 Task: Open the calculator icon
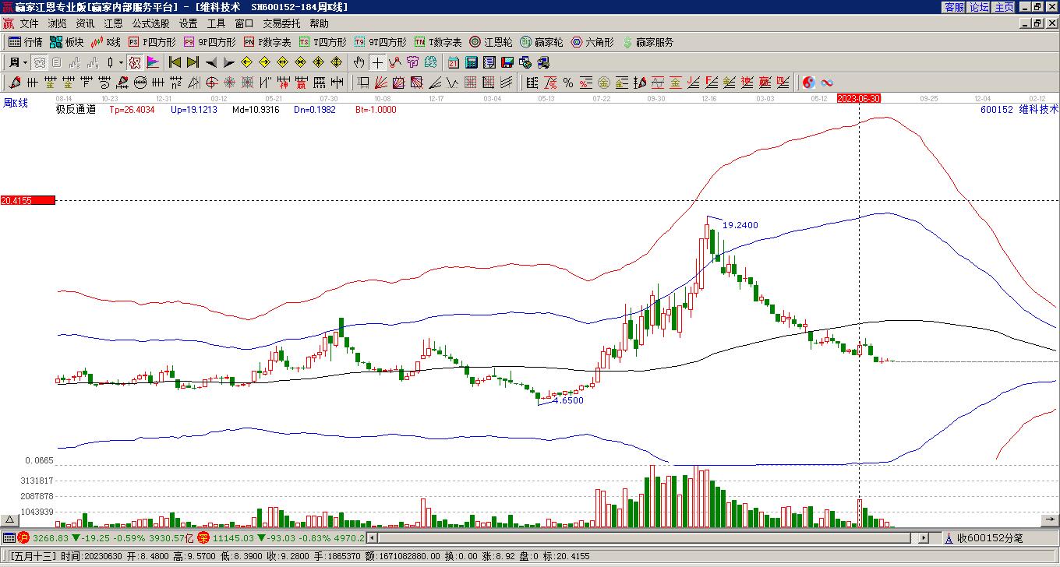point(472,62)
